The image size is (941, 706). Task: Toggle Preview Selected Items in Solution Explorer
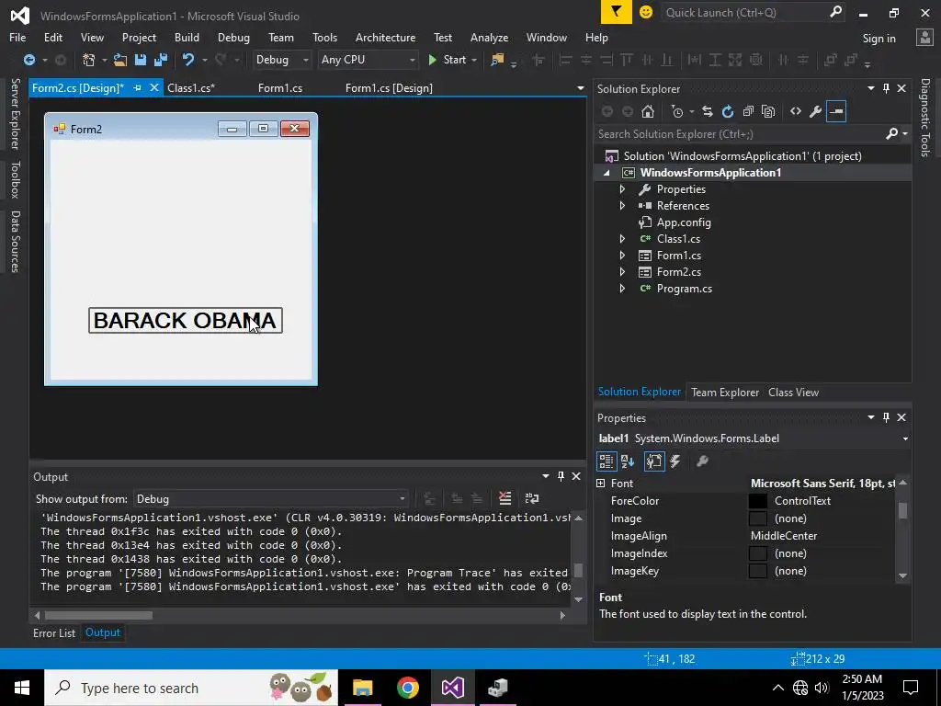[836, 111]
